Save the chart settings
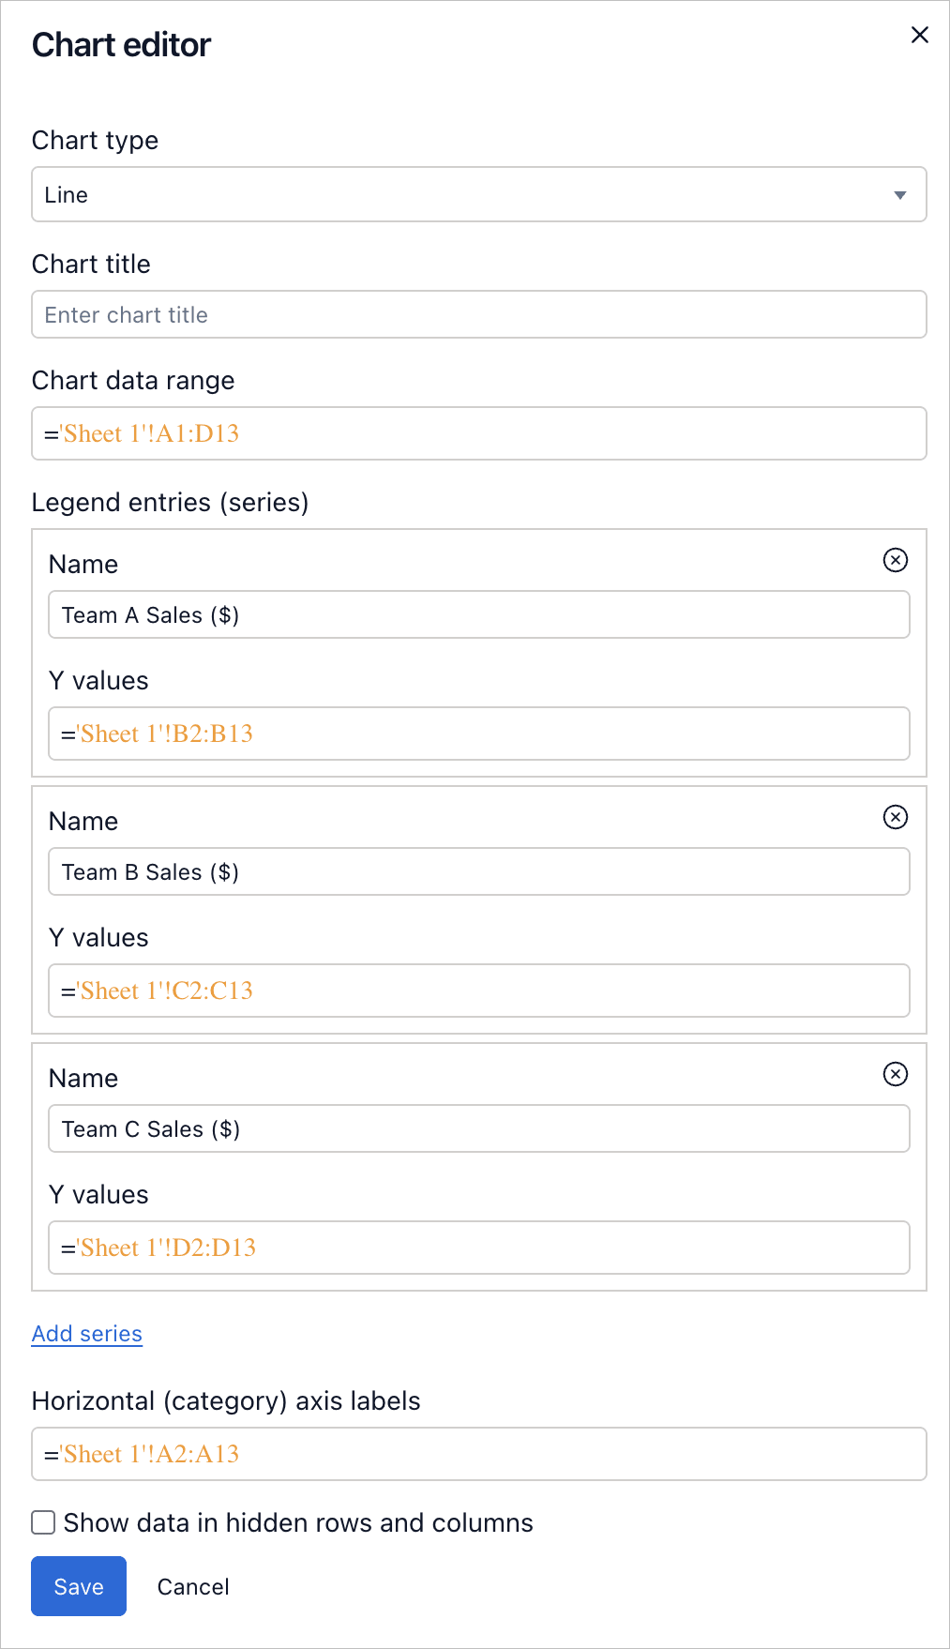The image size is (950, 1649). tap(78, 1585)
